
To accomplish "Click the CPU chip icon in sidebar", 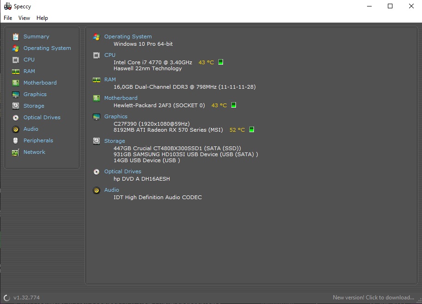I will click(x=16, y=60).
